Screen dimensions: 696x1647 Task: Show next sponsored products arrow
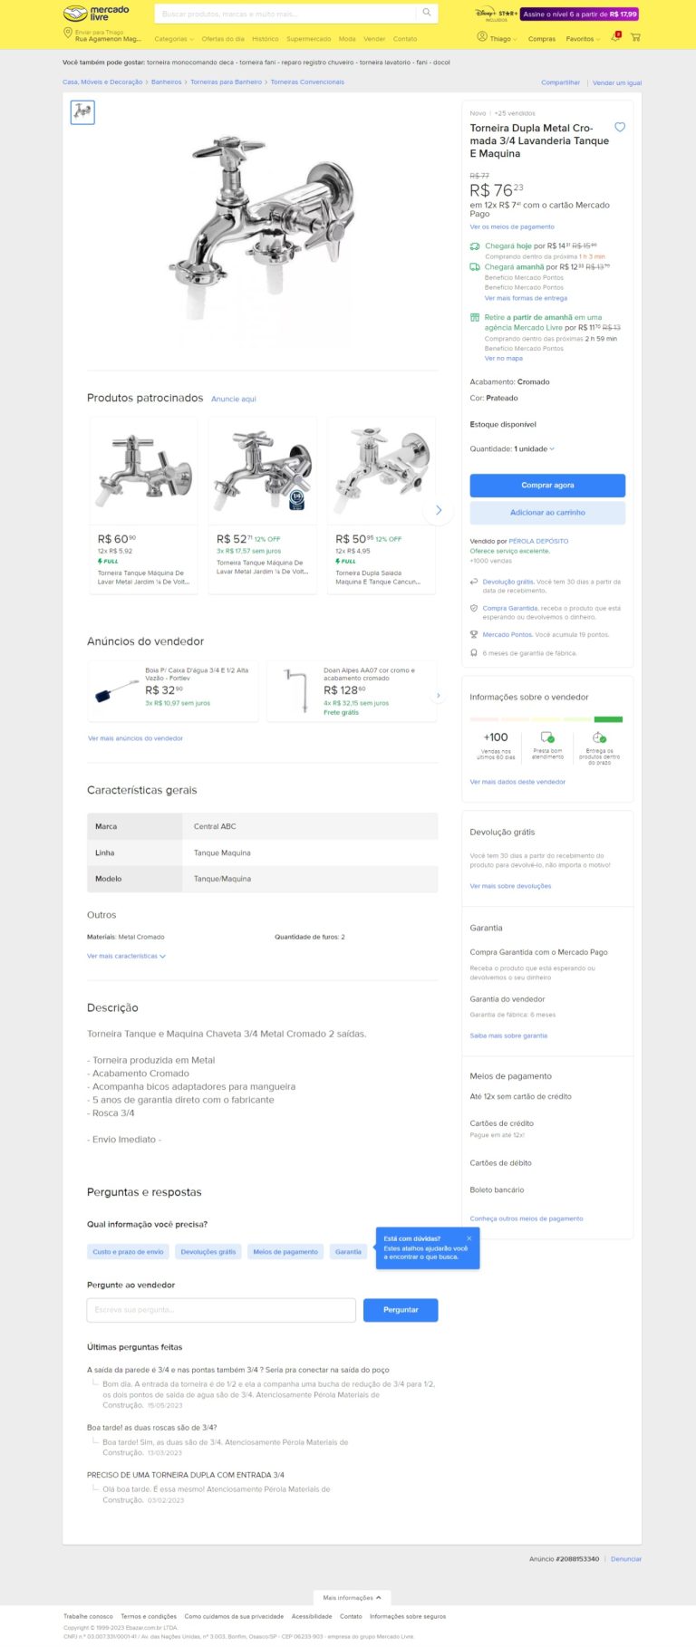439,511
